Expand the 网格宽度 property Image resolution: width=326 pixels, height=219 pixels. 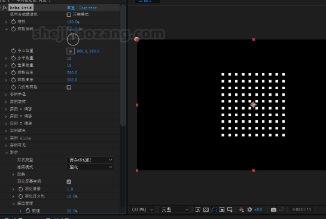pos(6,73)
